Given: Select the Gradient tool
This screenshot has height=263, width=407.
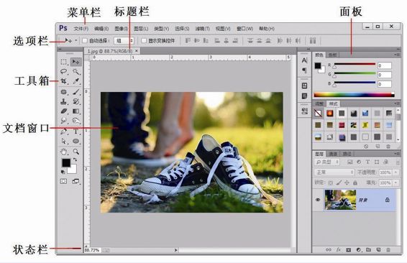Looking at the screenshot, I should (76, 111).
